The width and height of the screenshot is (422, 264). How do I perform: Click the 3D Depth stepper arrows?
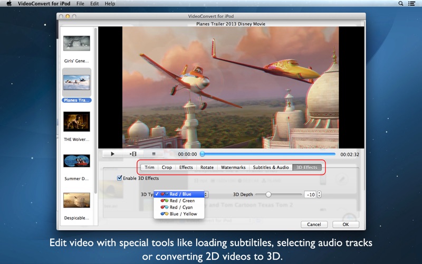click(319, 194)
